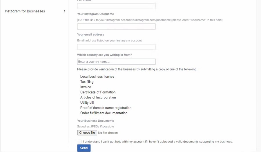This screenshot has width=261, height=152.
Task: Focus the Instagram Username input box
Action: point(116,27)
